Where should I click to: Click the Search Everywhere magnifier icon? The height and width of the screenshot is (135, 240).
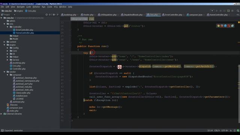click(x=238, y=11)
